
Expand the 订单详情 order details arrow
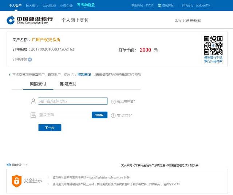pyautogui.click(x=30, y=60)
